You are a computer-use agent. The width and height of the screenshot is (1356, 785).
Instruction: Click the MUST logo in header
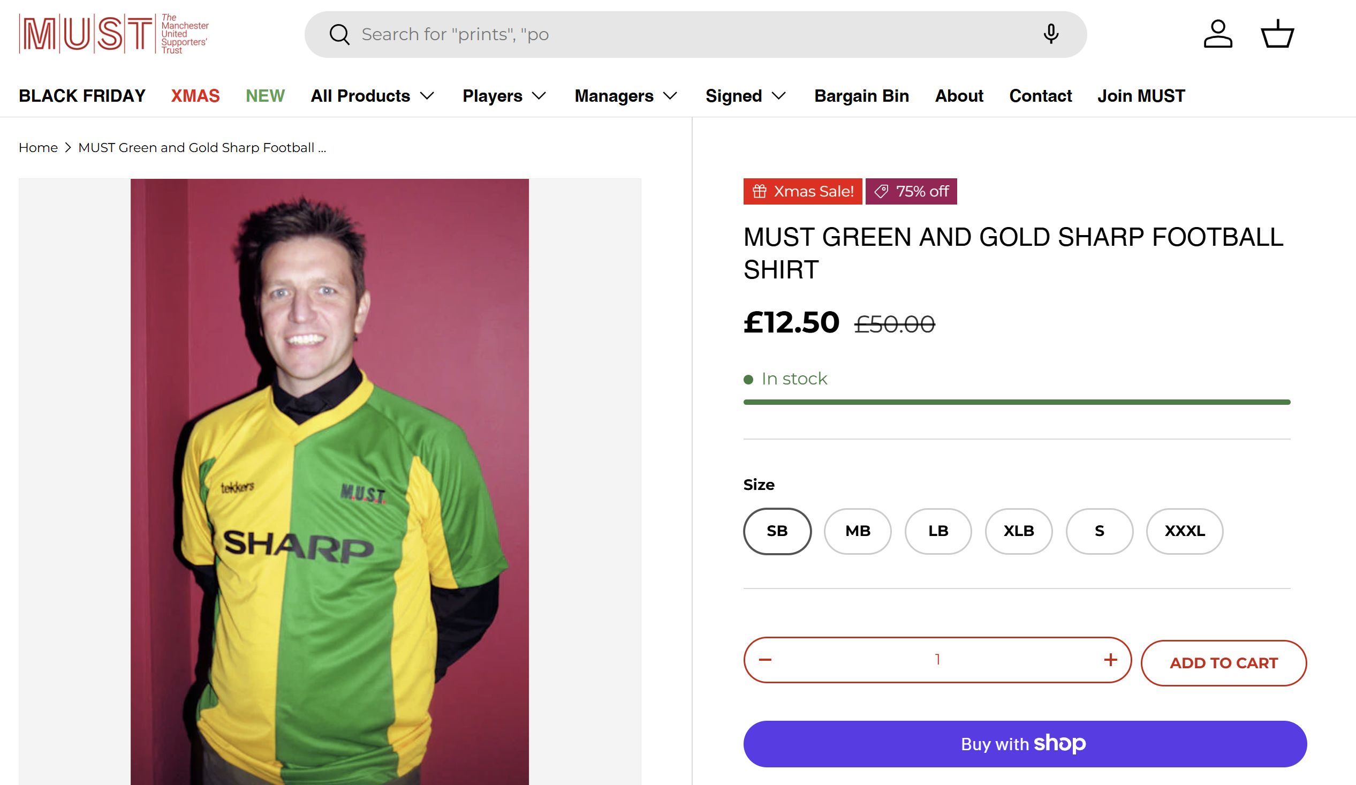pos(113,34)
